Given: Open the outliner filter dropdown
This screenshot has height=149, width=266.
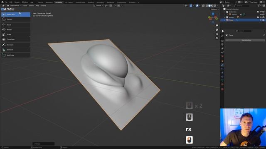Looking at the screenshot, I should pyautogui.click(x=259, y=6).
